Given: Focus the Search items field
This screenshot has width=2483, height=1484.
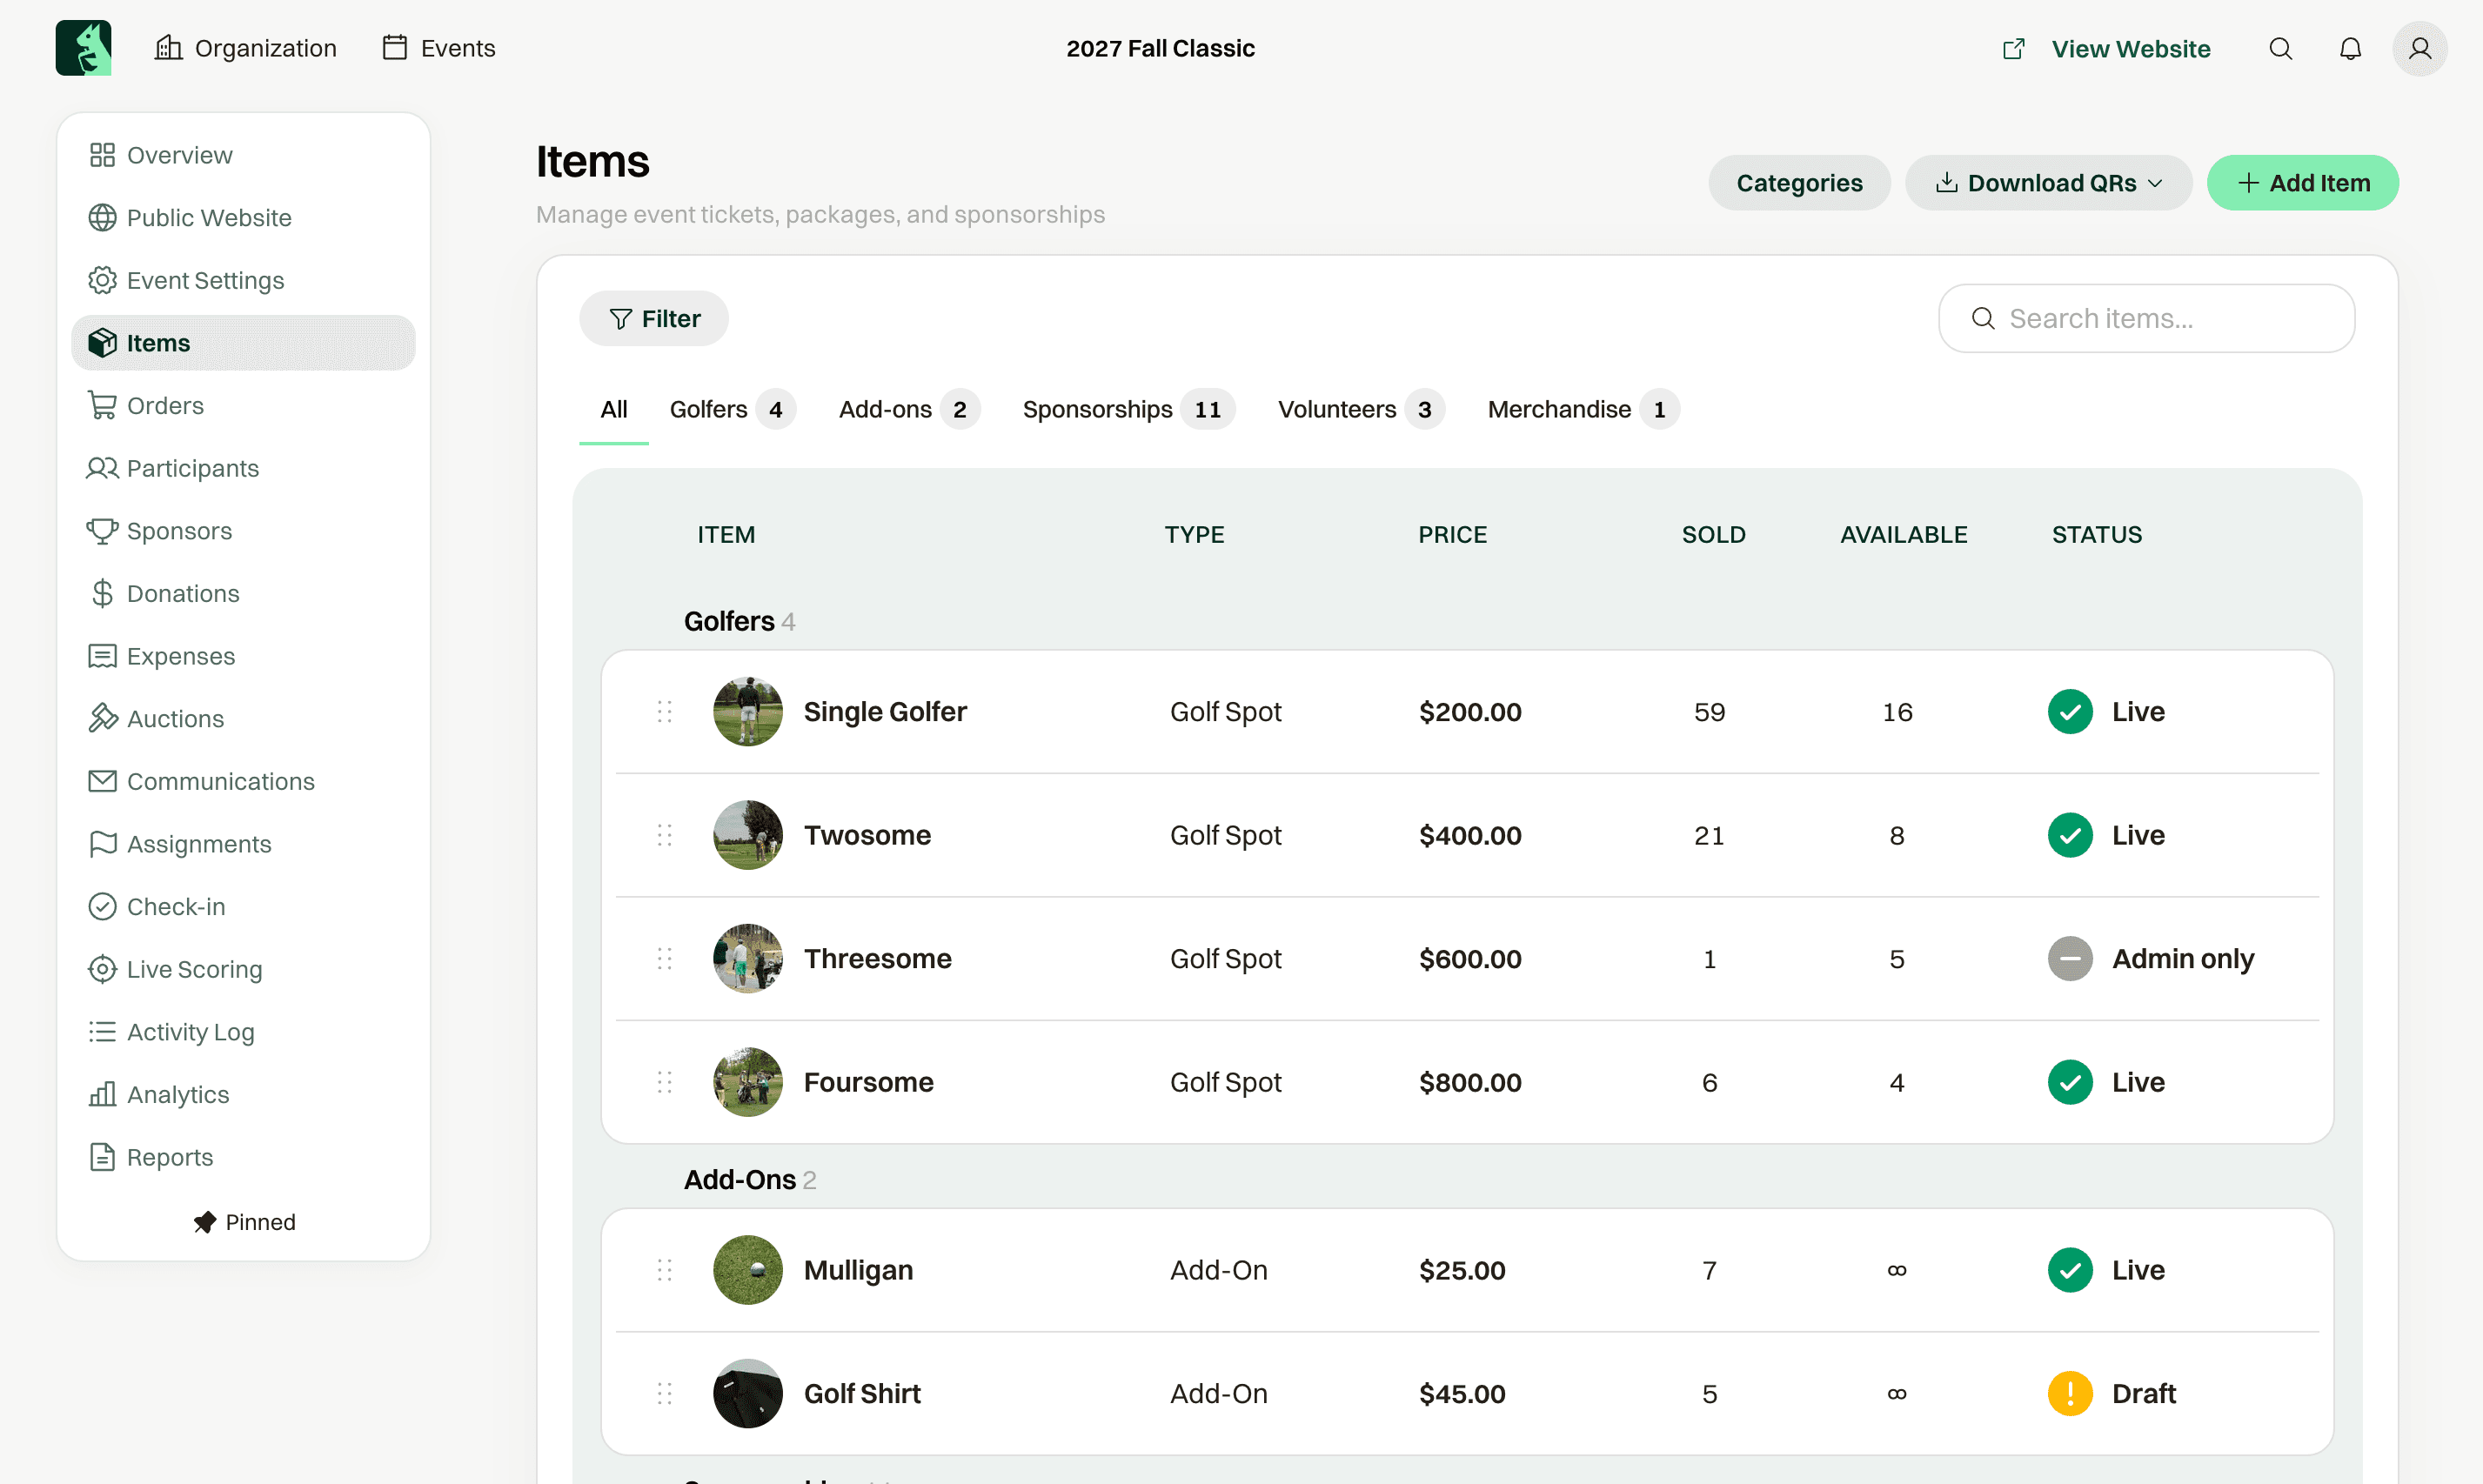Looking at the screenshot, I should pyautogui.click(x=2146, y=318).
